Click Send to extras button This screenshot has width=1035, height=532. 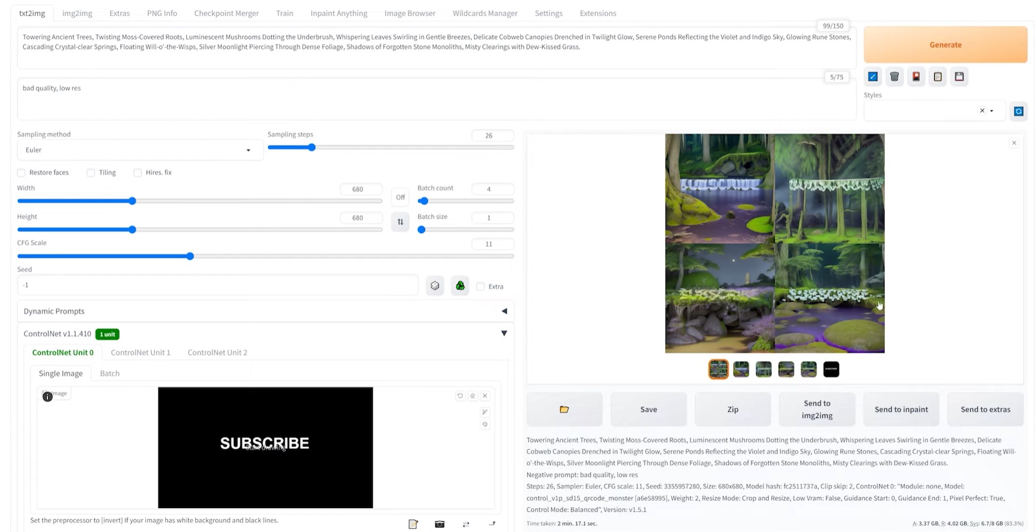tap(985, 409)
